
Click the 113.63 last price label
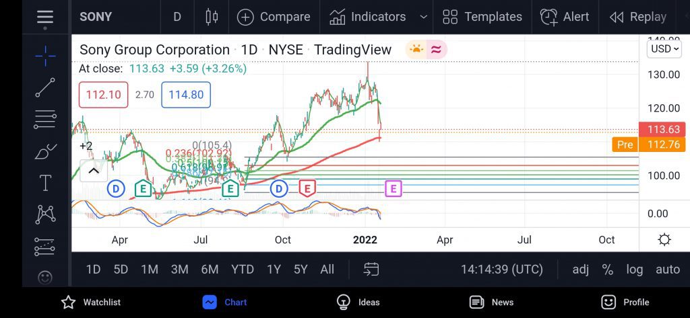[662, 130]
